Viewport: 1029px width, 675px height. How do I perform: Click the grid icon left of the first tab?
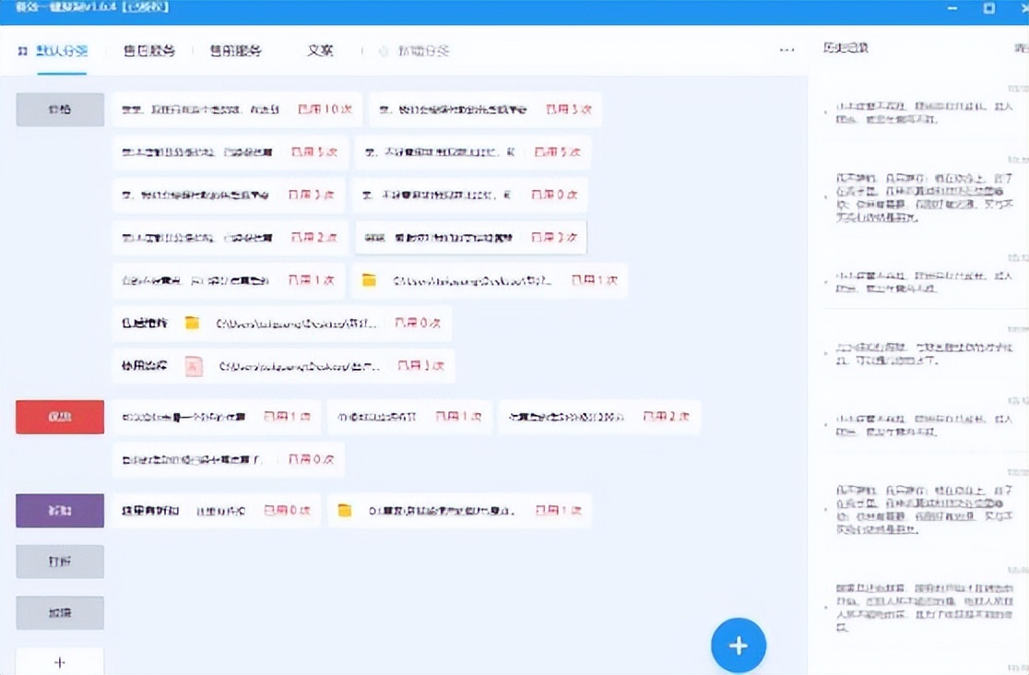pyautogui.click(x=22, y=52)
